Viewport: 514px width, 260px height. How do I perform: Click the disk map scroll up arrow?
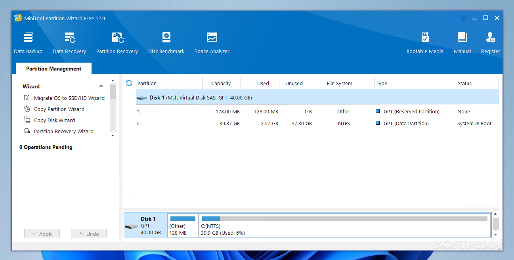point(496,215)
